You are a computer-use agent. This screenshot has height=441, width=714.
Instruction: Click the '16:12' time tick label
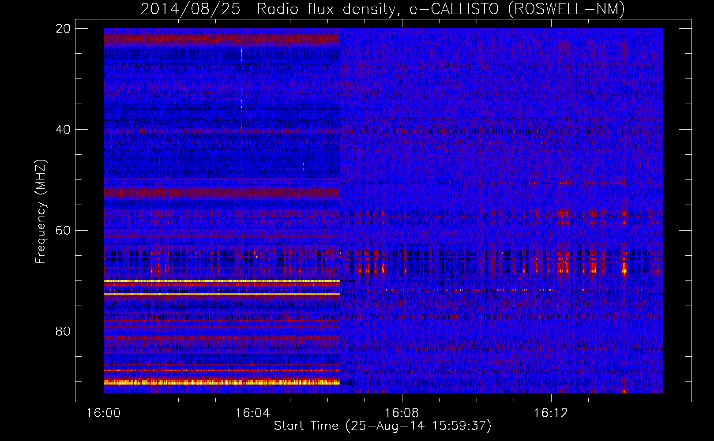551,413
